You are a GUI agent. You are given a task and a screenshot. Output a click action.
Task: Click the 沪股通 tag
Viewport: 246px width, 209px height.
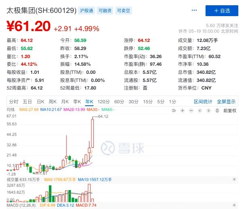click(x=87, y=10)
